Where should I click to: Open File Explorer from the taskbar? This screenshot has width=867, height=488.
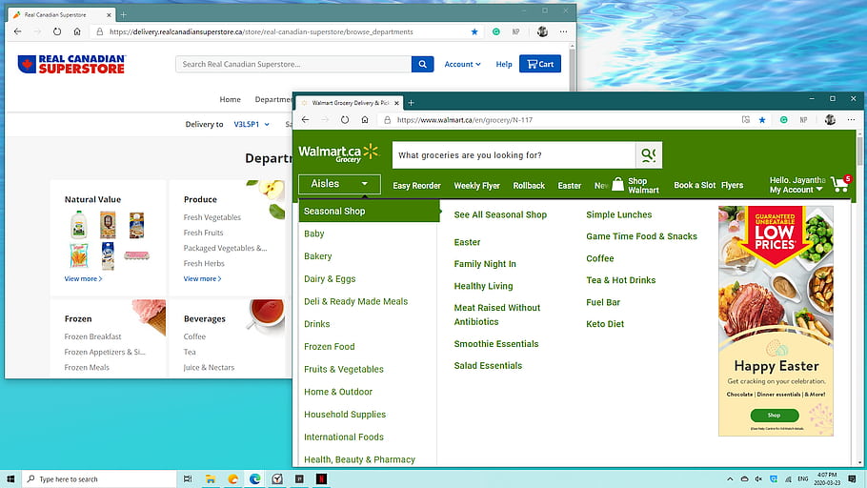pyautogui.click(x=211, y=479)
